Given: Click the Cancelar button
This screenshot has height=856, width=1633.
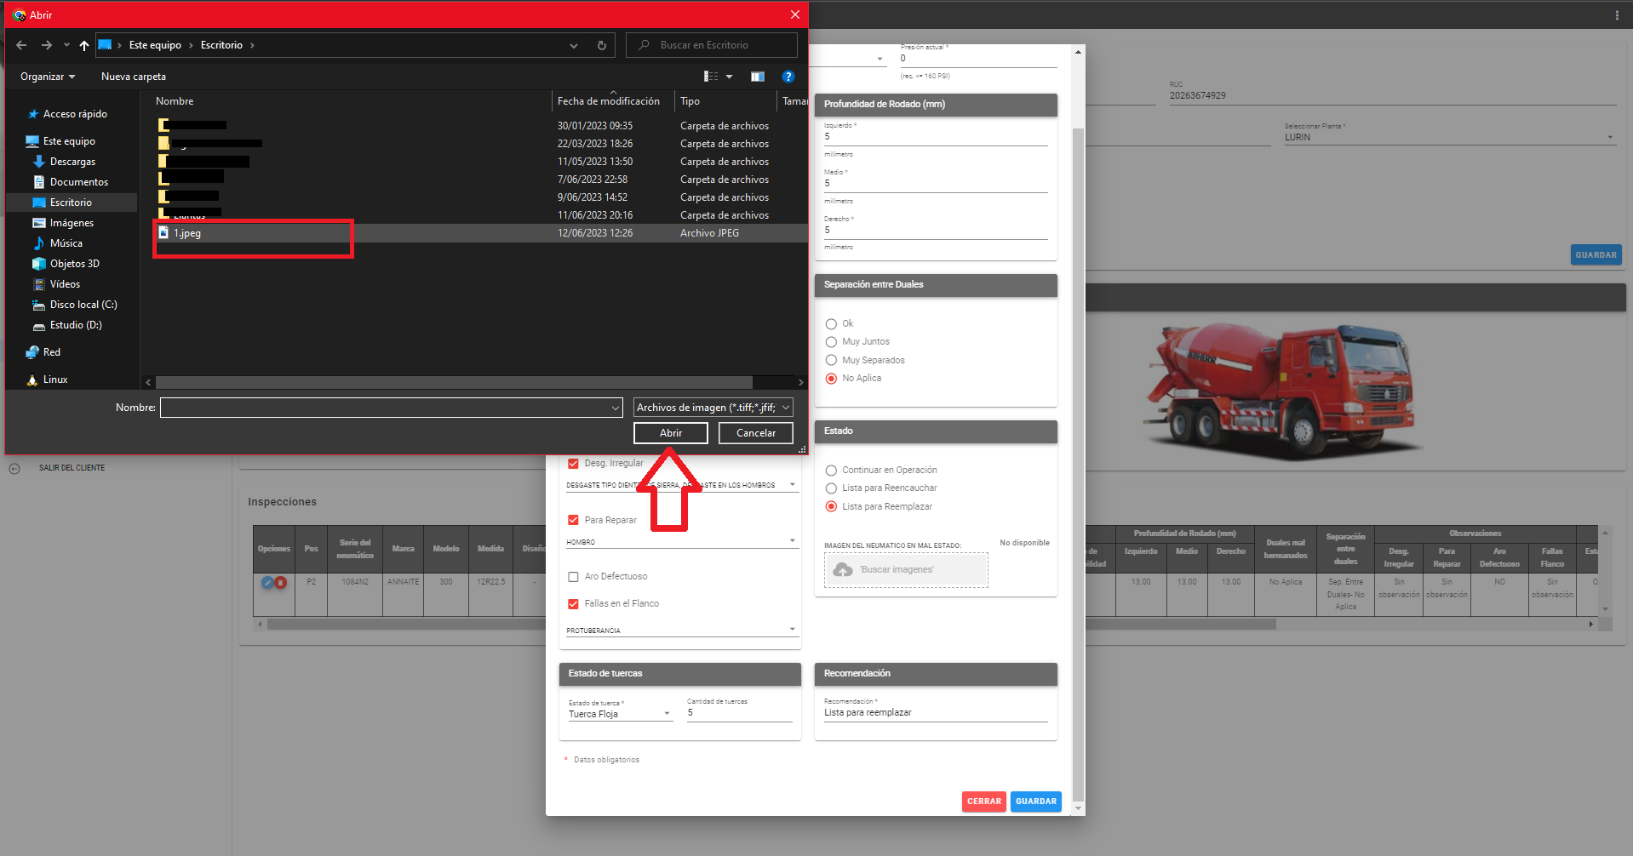Looking at the screenshot, I should click(x=755, y=433).
